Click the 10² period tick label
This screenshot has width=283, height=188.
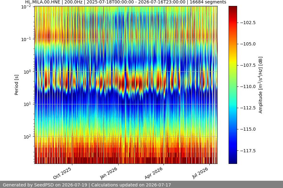point(27,137)
